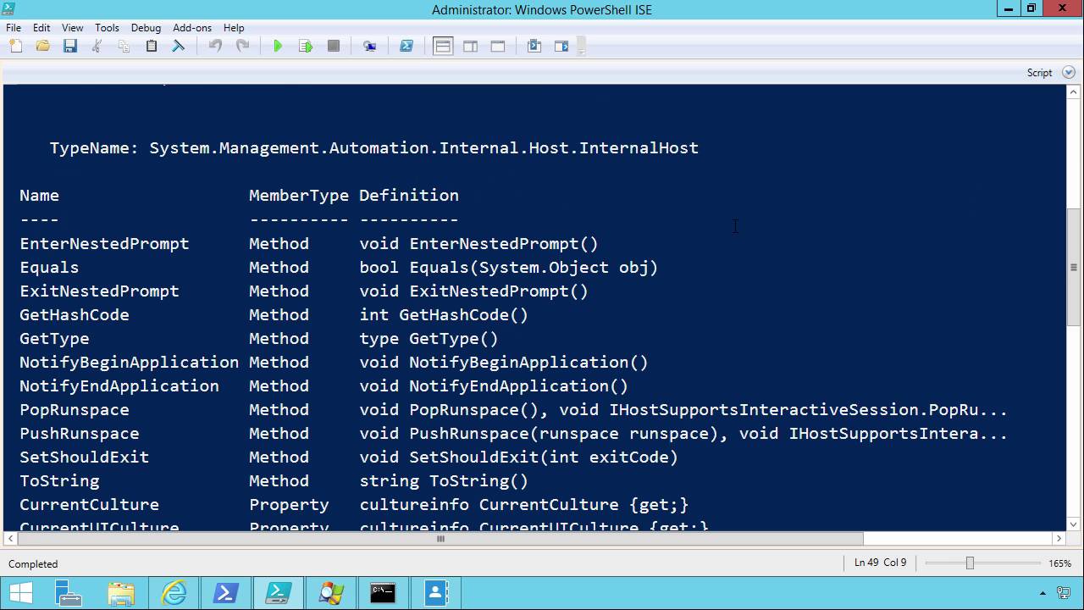
Task: Adjust the zoom slider thumb
Action: 970,563
